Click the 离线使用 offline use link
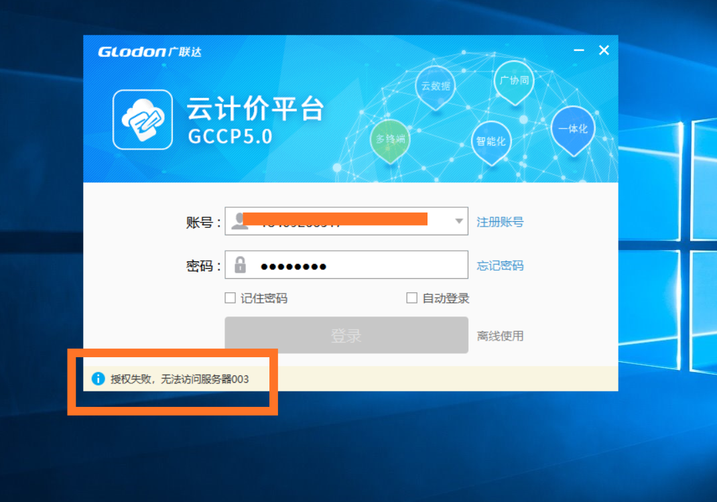 [x=500, y=336]
